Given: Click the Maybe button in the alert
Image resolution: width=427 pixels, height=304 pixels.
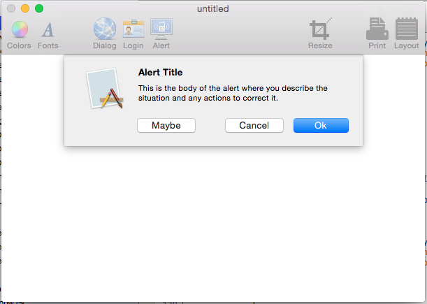Looking at the screenshot, I should [x=166, y=125].
